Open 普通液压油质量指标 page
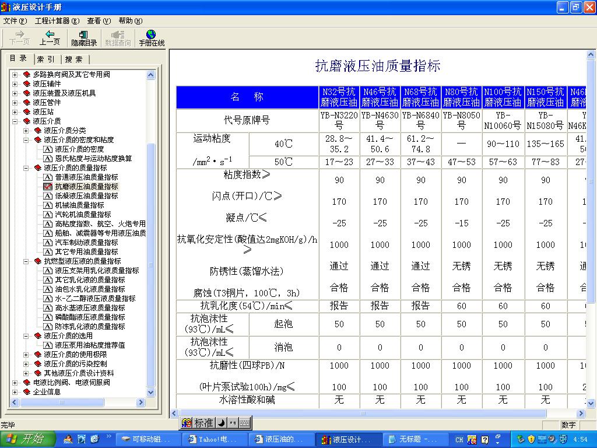The width and height of the screenshot is (597, 448). coord(86,177)
